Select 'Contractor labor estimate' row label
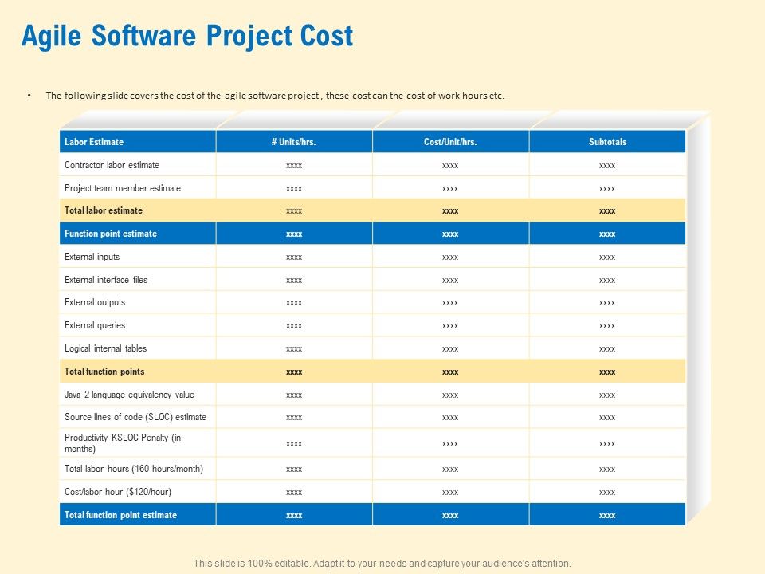 click(112, 165)
